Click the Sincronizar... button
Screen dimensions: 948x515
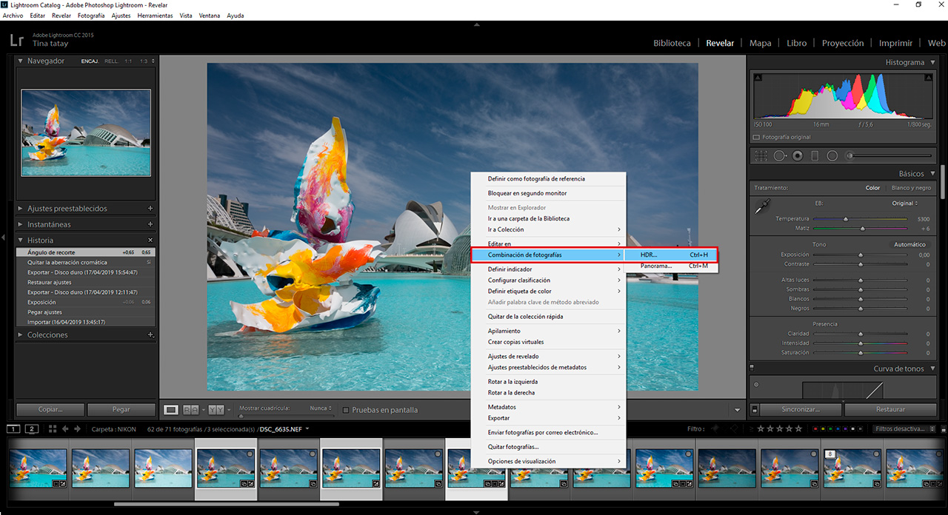pos(800,409)
